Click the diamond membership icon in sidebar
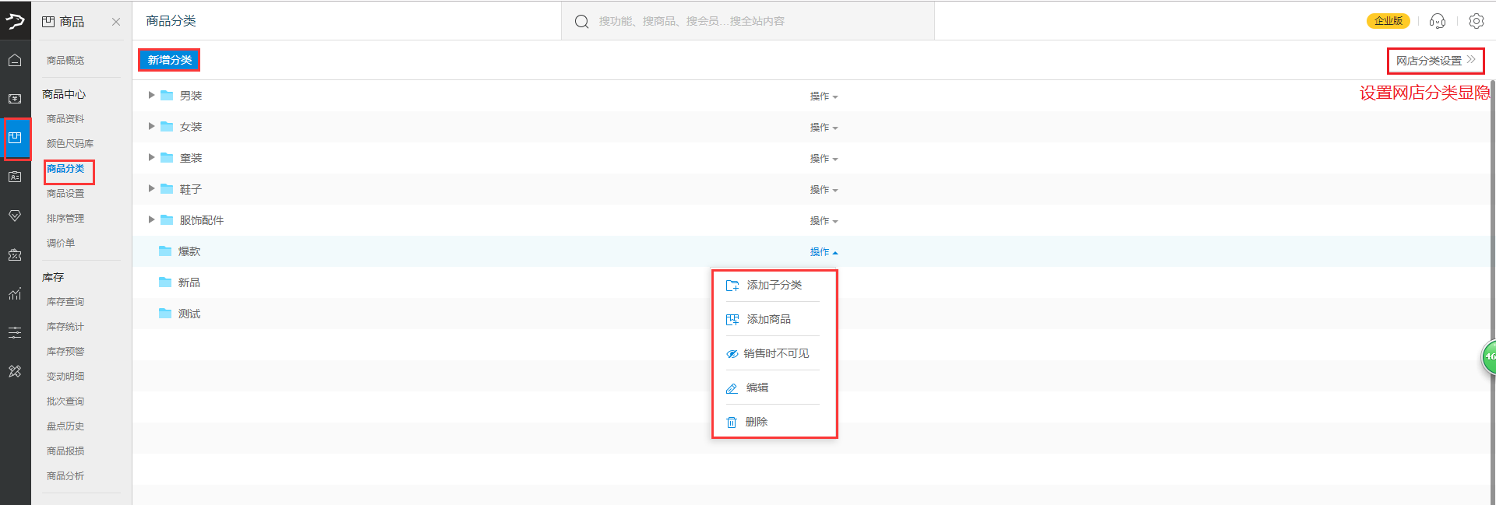 [x=15, y=216]
